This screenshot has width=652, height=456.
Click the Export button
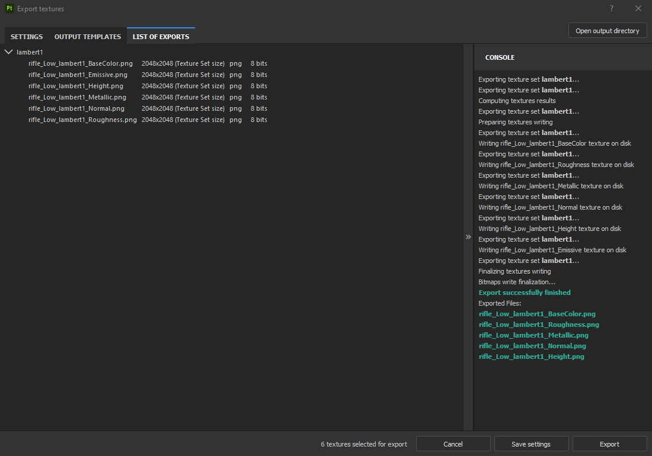[609, 444]
